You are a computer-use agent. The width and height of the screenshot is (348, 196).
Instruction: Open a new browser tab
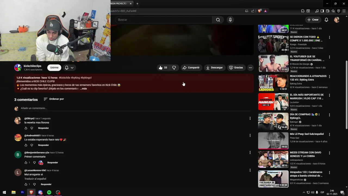[137, 4]
